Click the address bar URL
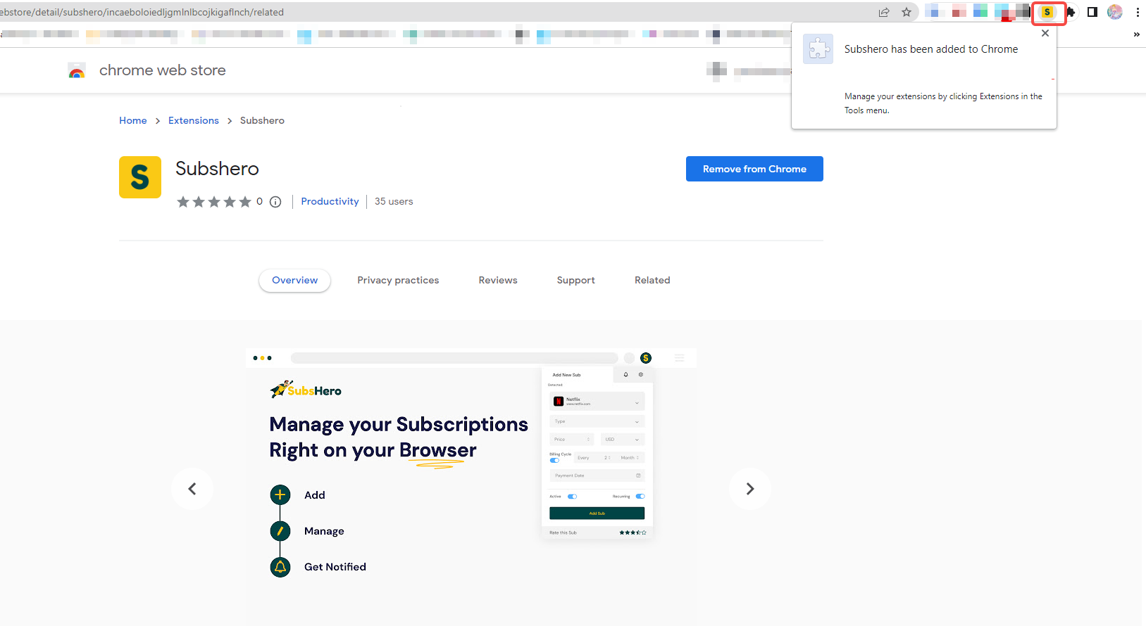1146x626 pixels. click(x=142, y=12)
